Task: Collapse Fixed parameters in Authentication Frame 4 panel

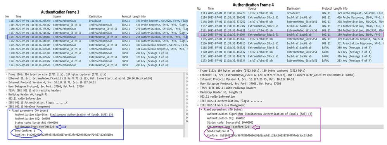Action: coord(201,109)
